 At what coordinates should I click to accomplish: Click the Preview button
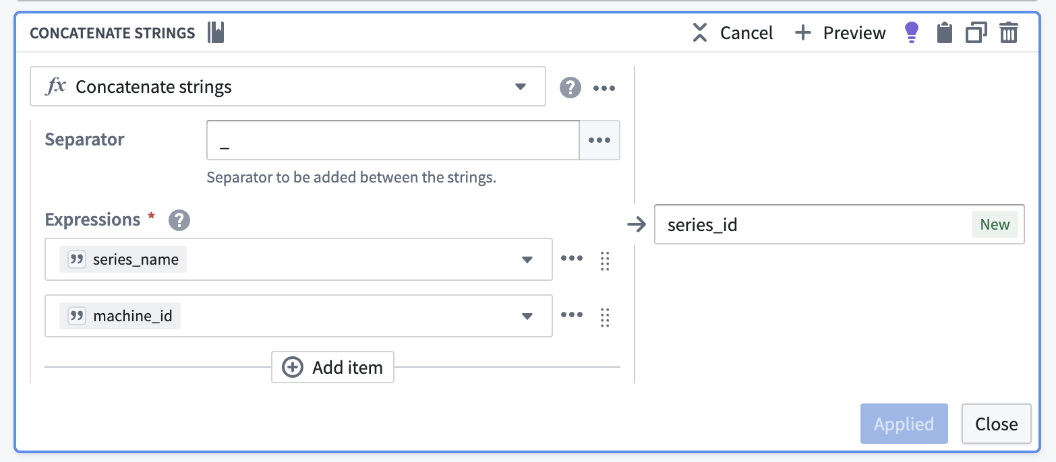(840, 32)
